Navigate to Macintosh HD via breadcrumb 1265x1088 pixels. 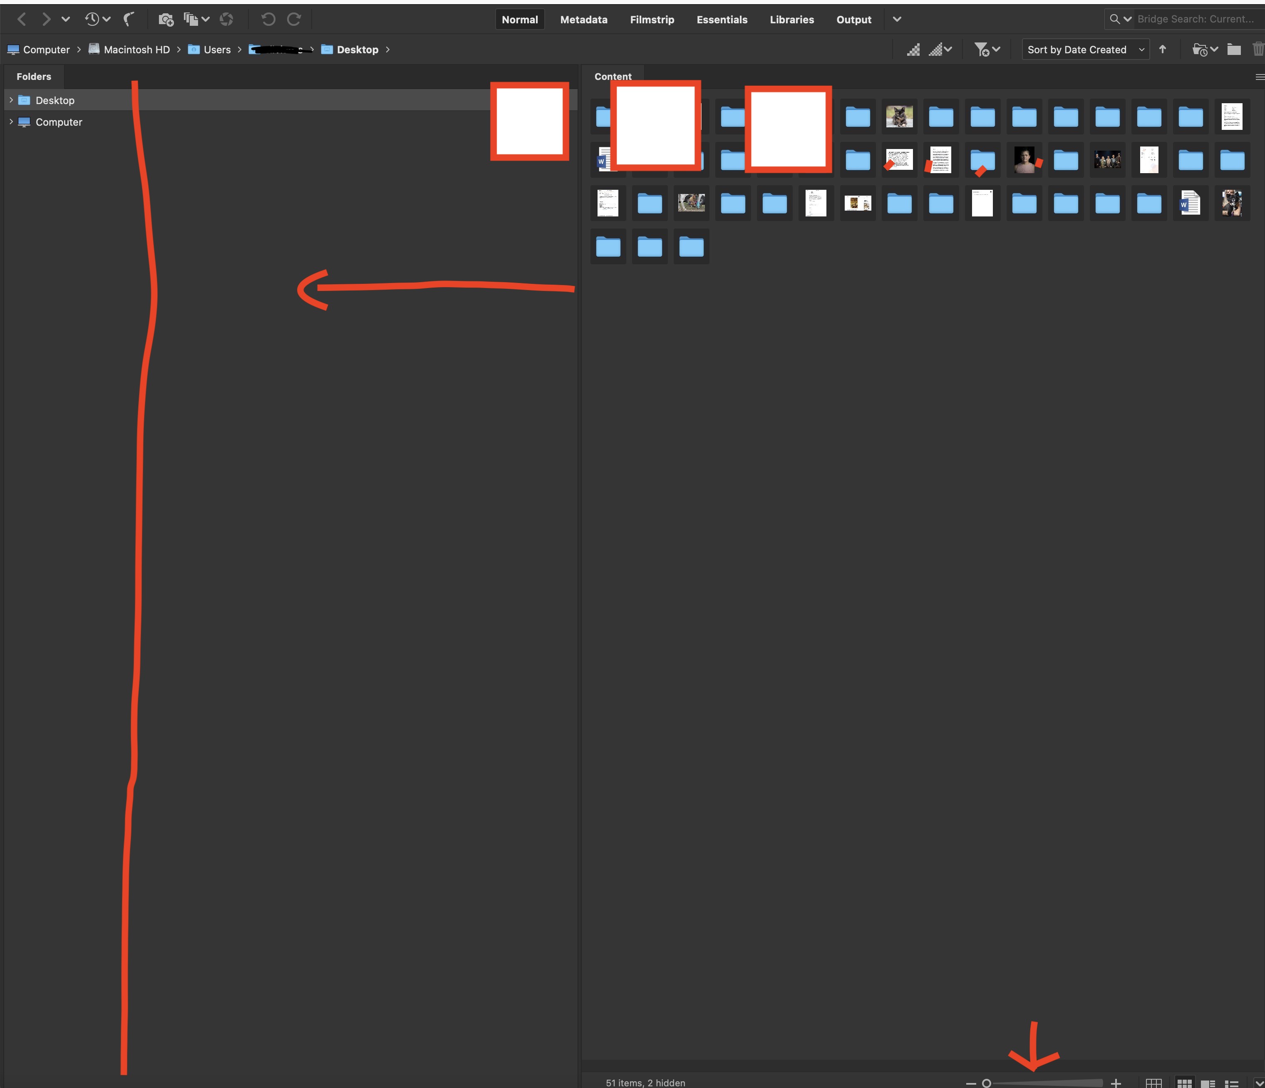pyautogui.click(x=136, y=50)
